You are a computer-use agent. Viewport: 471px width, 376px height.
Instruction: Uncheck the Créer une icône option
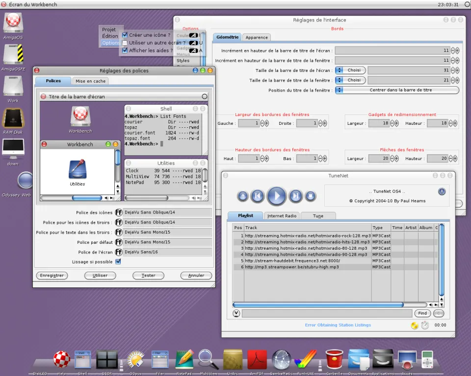pos(125,35)
